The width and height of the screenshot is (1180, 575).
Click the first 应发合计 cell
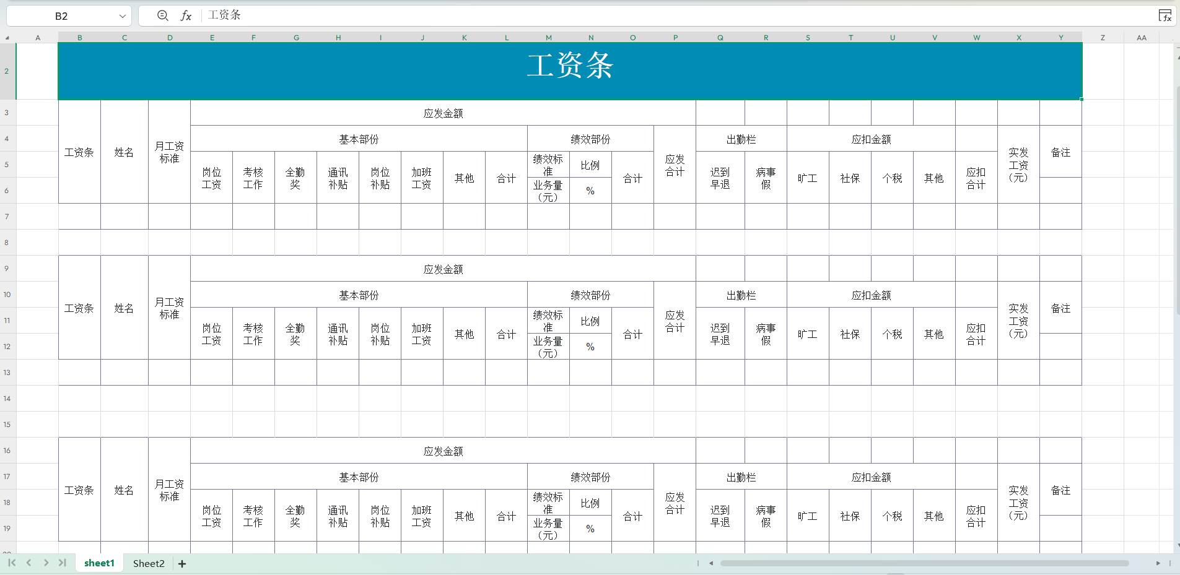[x=675, y=165]
